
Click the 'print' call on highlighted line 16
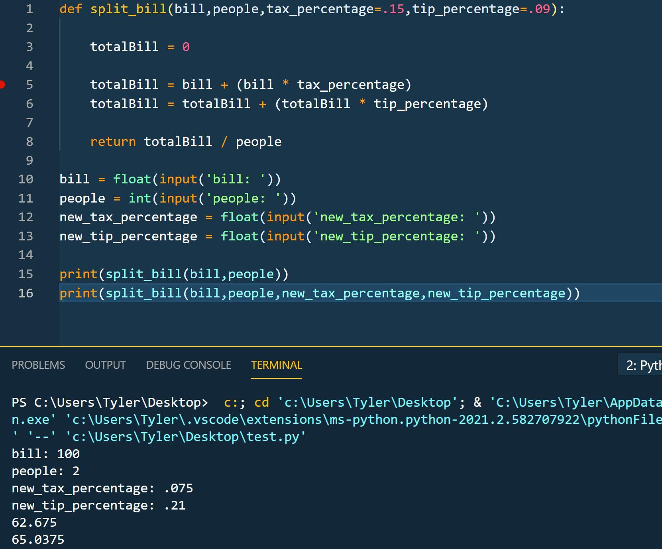[x=79, y=293]
